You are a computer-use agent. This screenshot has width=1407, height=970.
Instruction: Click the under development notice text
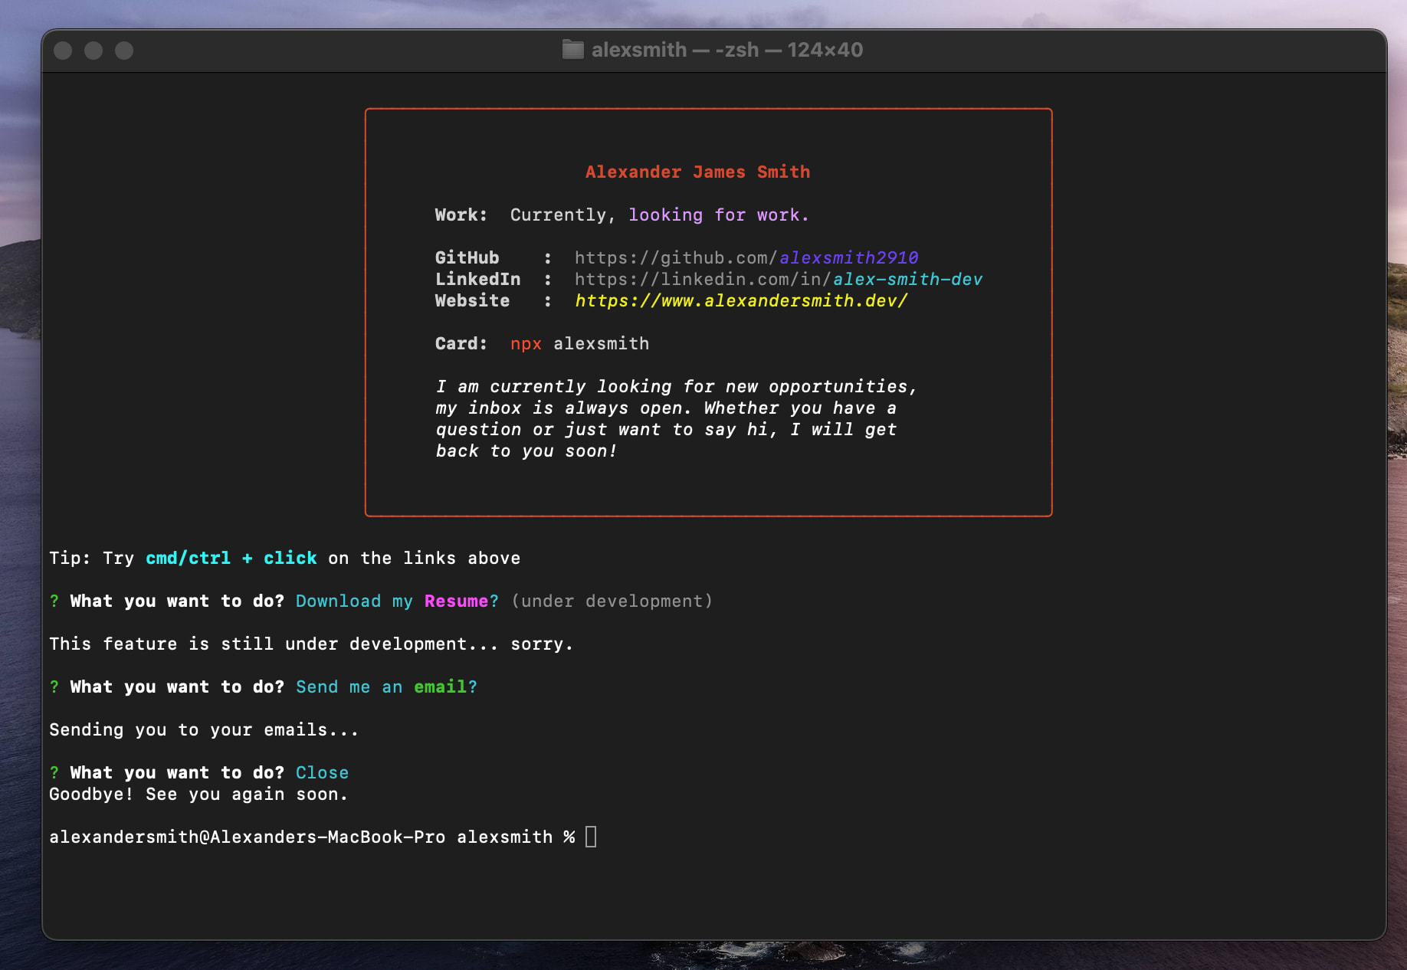[611, 601]
